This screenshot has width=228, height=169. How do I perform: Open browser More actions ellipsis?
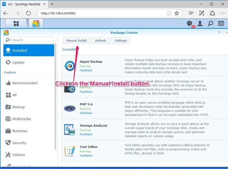[x=223, y=13]
